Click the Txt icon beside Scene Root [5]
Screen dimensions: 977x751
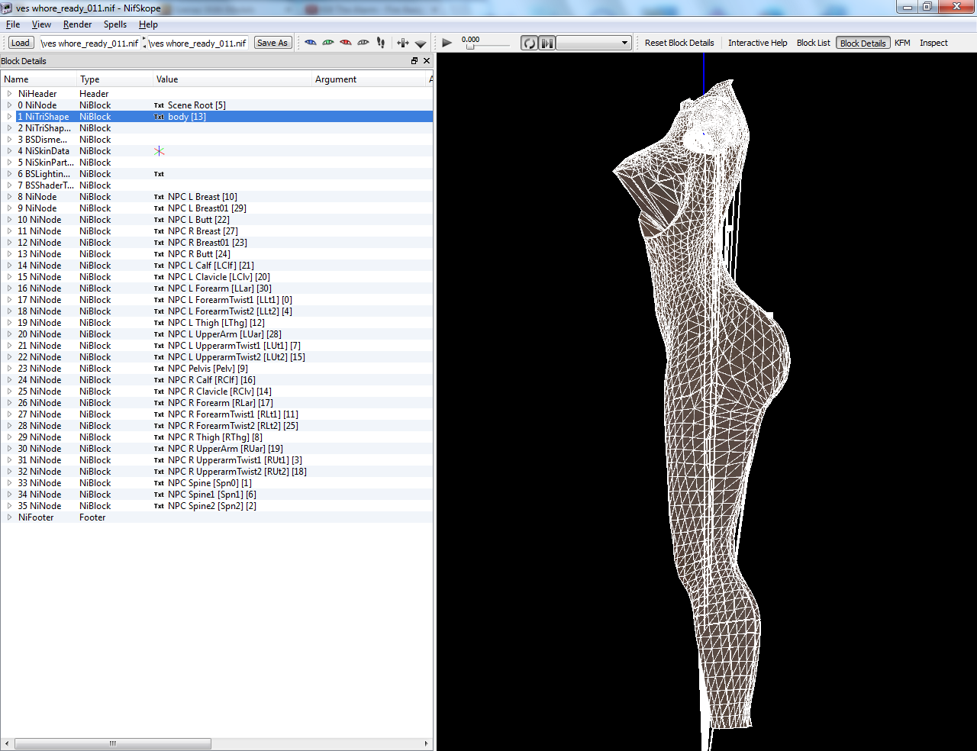tap(159, 105)
